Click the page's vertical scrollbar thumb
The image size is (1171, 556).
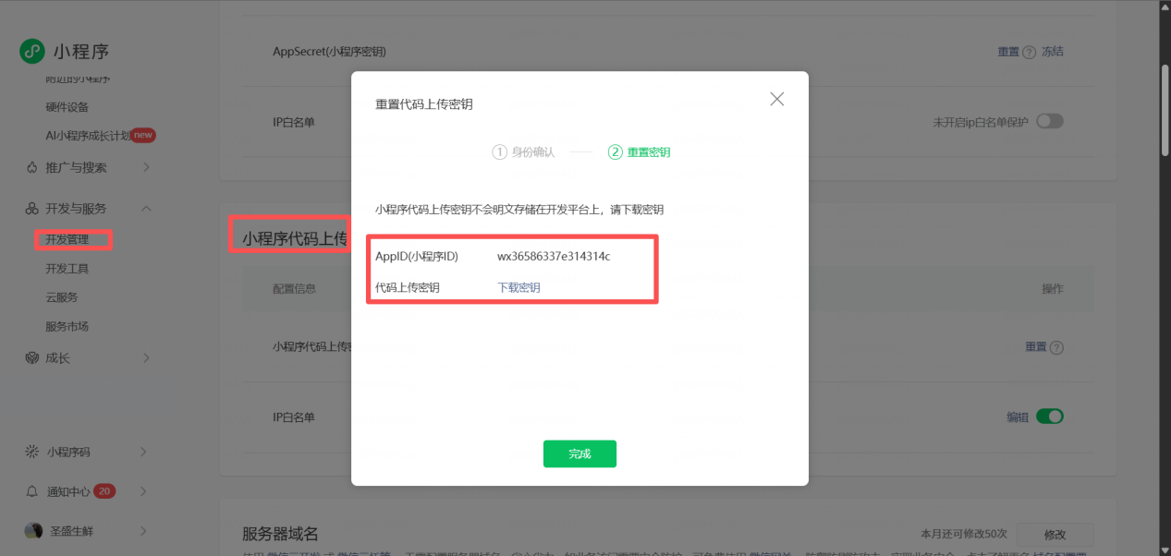(1165, 111)
